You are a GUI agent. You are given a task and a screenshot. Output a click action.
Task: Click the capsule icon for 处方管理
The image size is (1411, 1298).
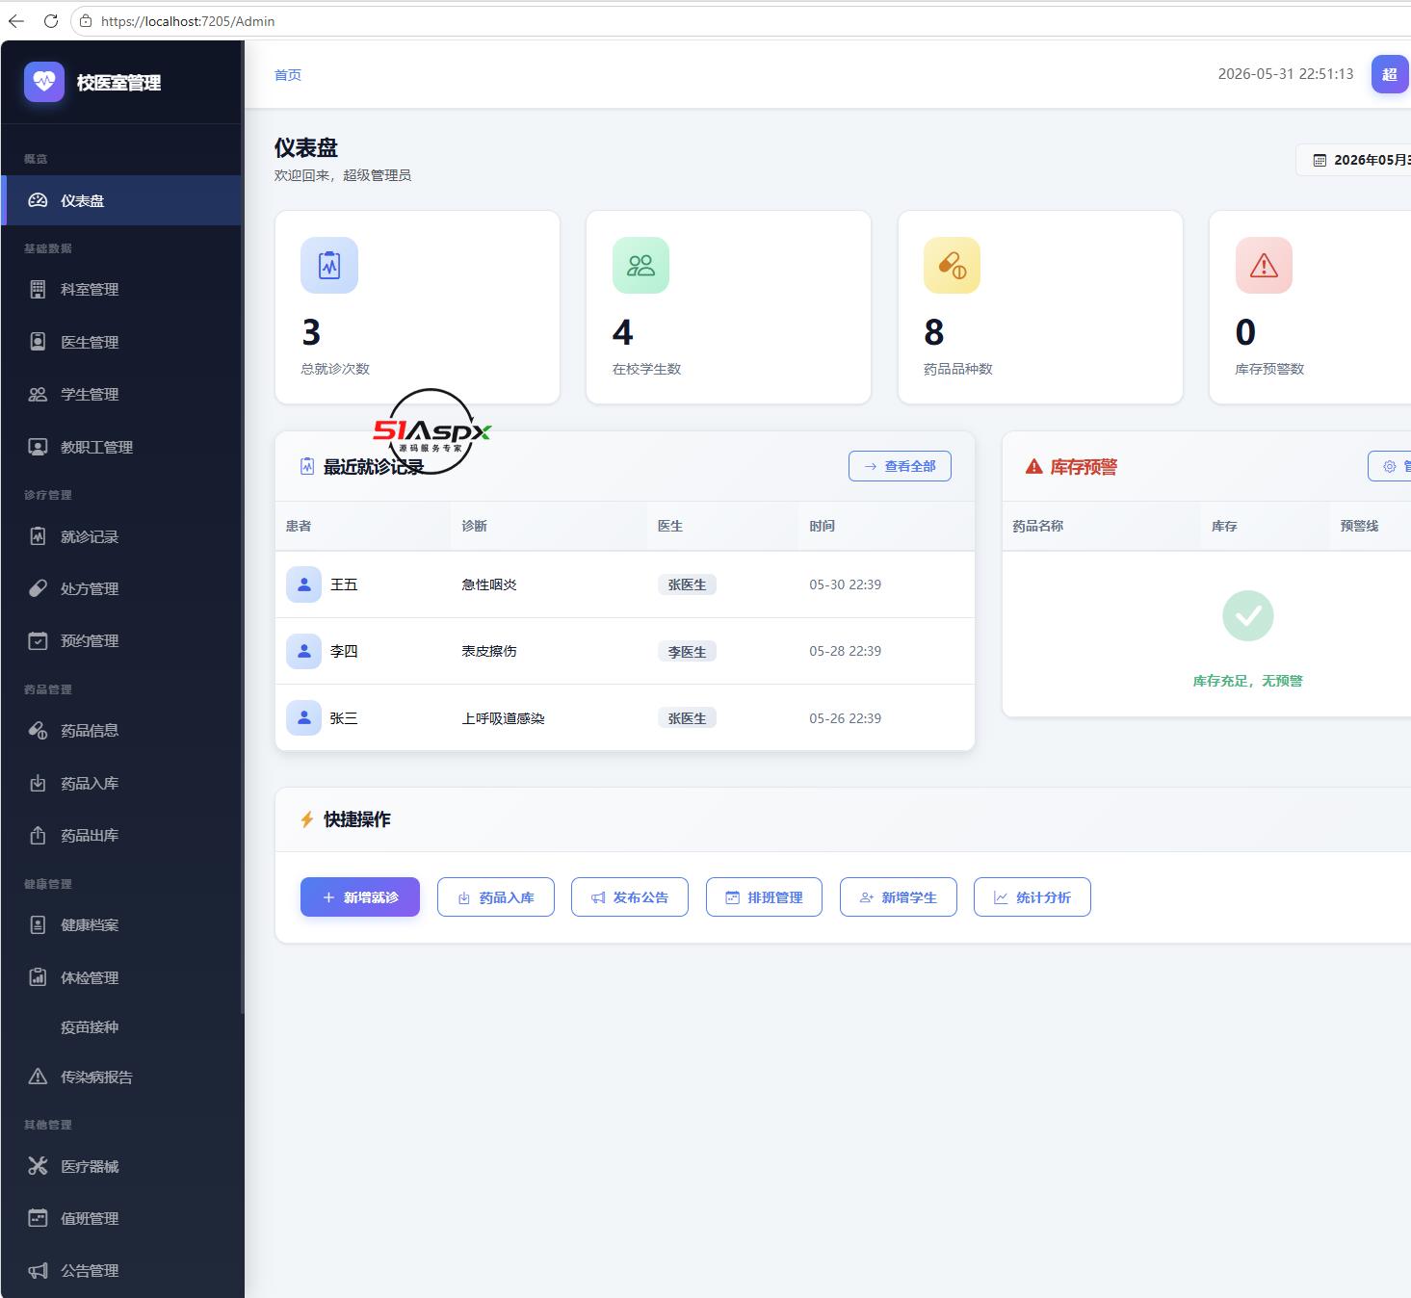click(x=38, y=588)
